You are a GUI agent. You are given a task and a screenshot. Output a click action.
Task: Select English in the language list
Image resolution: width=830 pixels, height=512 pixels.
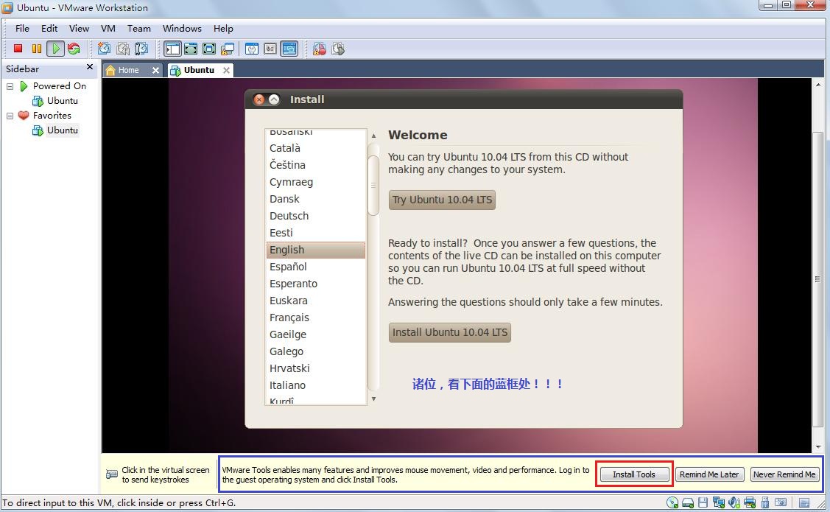point(315,250)
